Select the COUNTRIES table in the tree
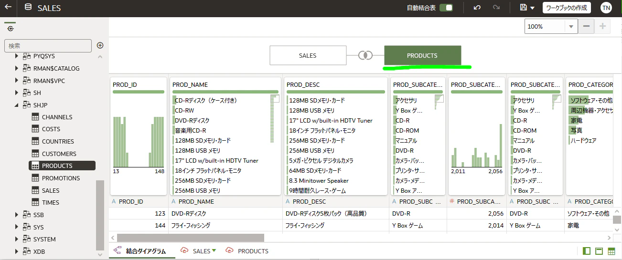This screenshot has width=622, height=260. (58, 141)
